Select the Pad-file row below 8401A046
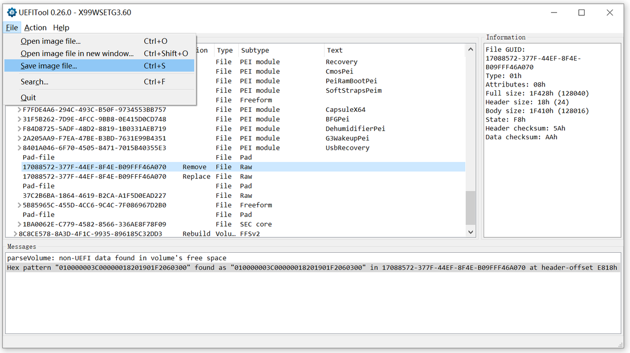This screenshot has width=630, height=353. [x=244, y=157]
